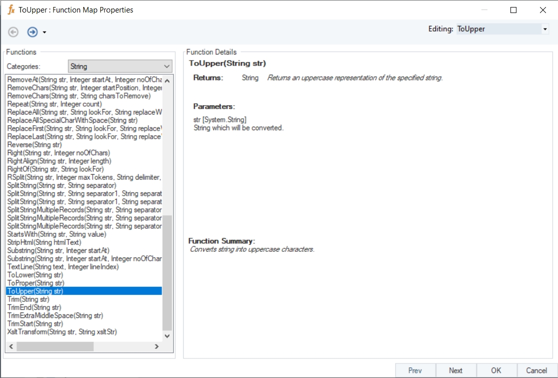Maximize the Function Map Properties window

pos(513,10)
